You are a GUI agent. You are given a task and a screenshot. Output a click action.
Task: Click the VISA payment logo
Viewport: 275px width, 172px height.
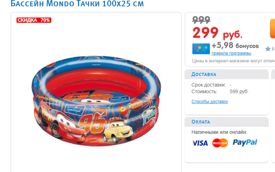click(200, 143)
